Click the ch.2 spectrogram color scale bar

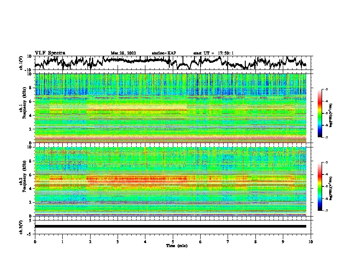point(320,186)
